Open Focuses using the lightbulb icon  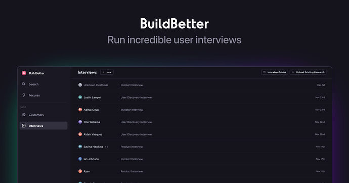[24, 95]
